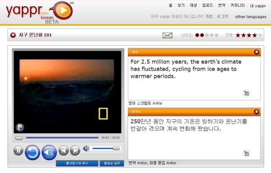
Task: Click the edit icon in Korean translation
Action: [x=247, y=153]
